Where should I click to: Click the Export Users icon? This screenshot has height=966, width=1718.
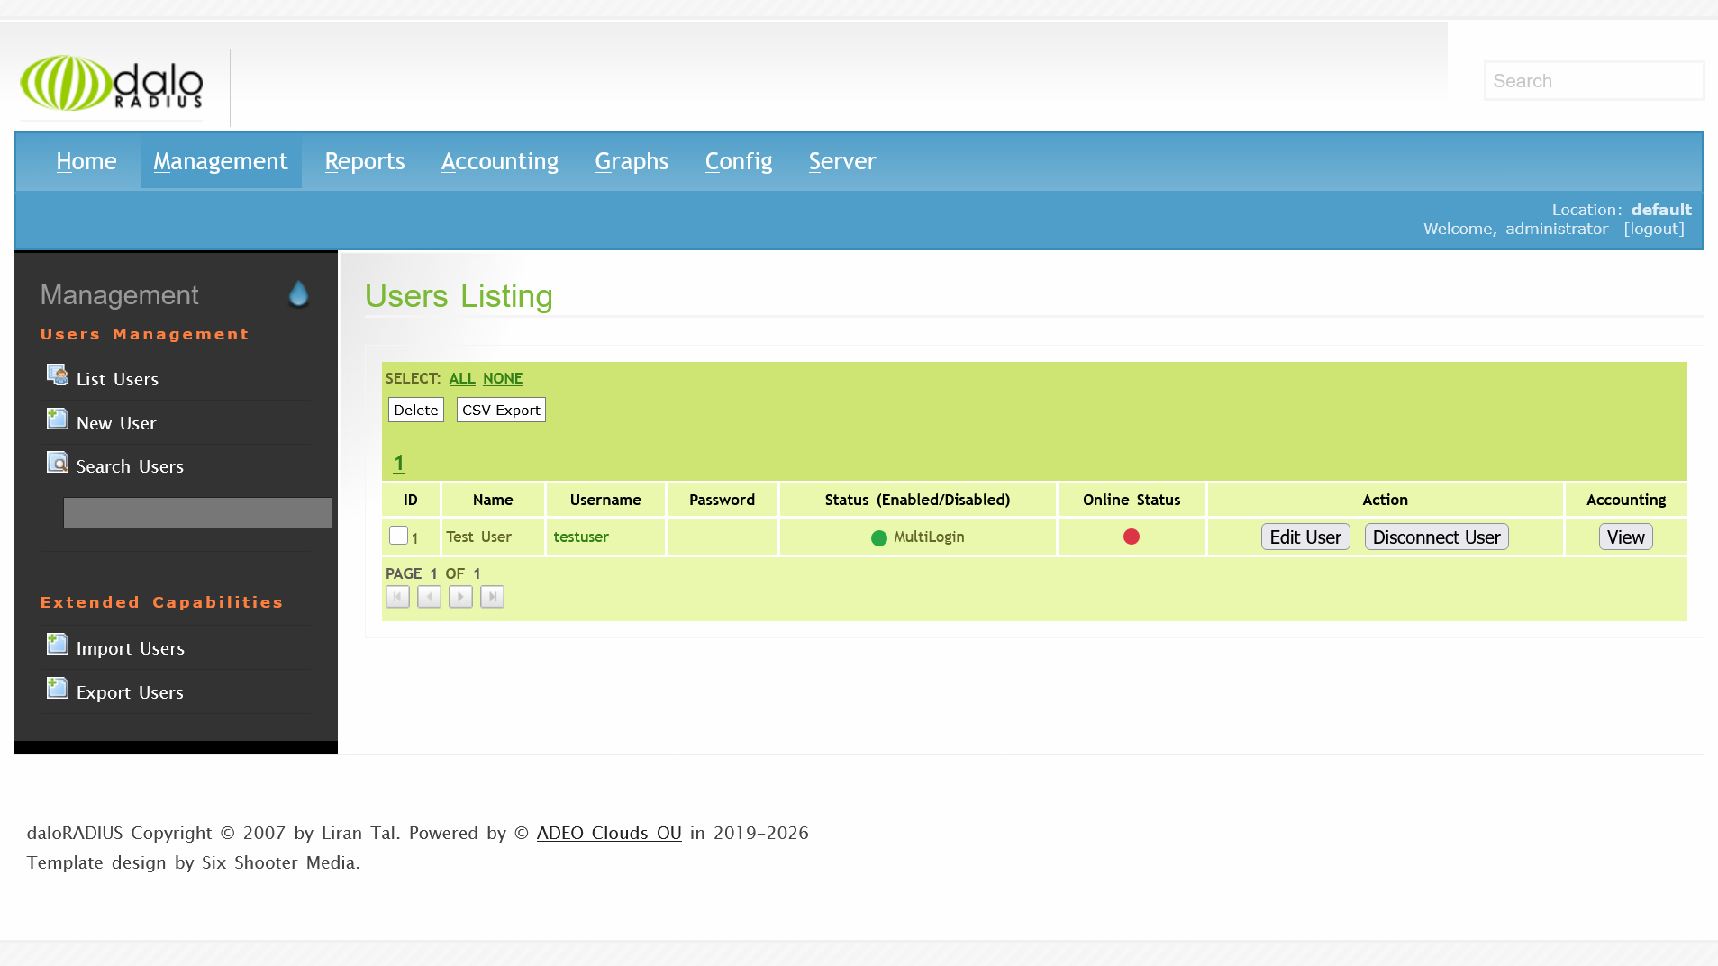pos(58,689)
